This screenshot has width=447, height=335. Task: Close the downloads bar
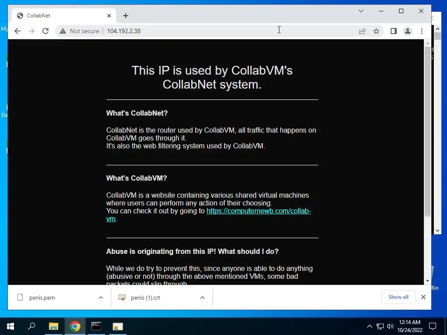[423, 297]
